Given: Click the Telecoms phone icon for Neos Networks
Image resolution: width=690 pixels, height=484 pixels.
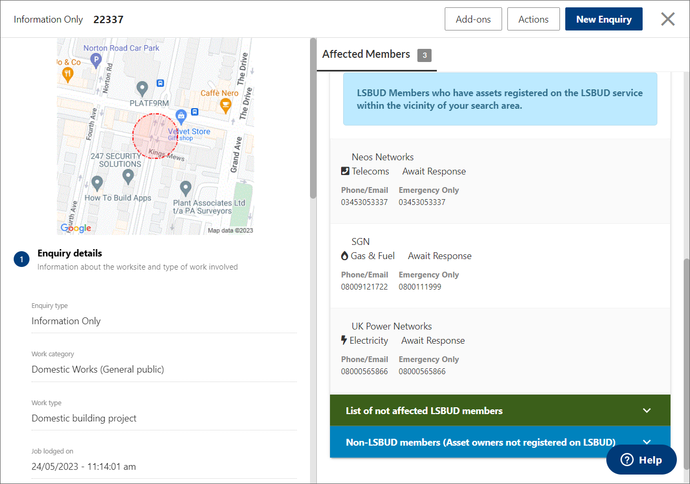Looking at the screenshot, I should coord(345,171).
